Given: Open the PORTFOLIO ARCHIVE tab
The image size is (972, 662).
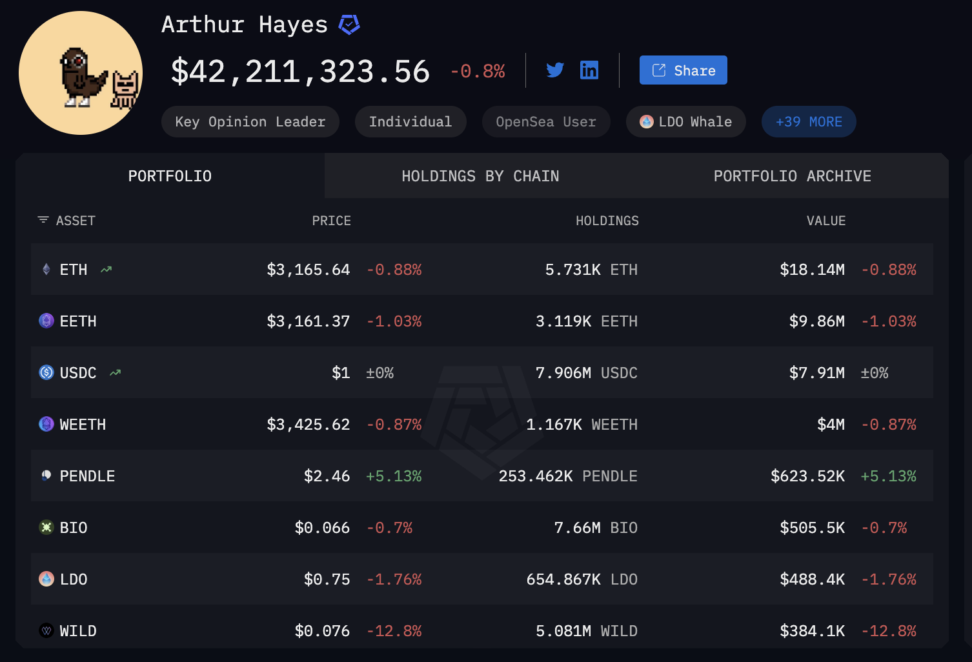Looking at the screenshot, I should click(x=792, y=176).
